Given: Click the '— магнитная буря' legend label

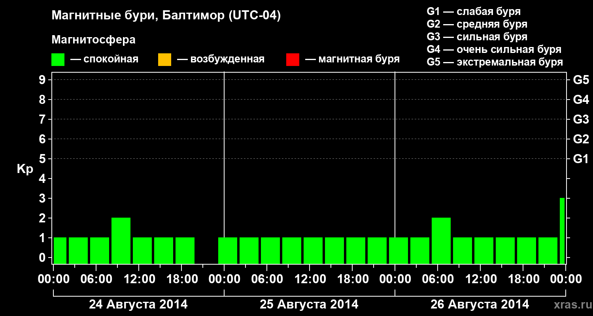Looking at the screenshot, I should click(x=353, y=59).
